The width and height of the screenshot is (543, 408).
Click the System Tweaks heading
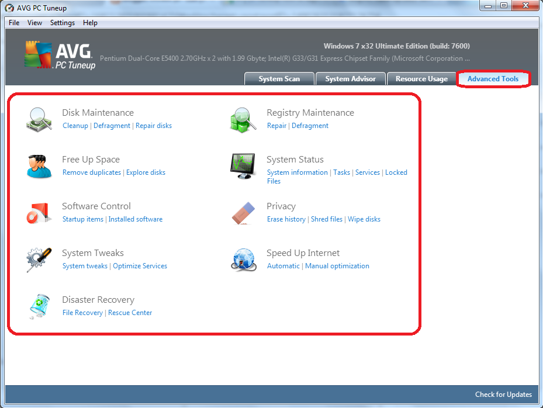(93, 253)
